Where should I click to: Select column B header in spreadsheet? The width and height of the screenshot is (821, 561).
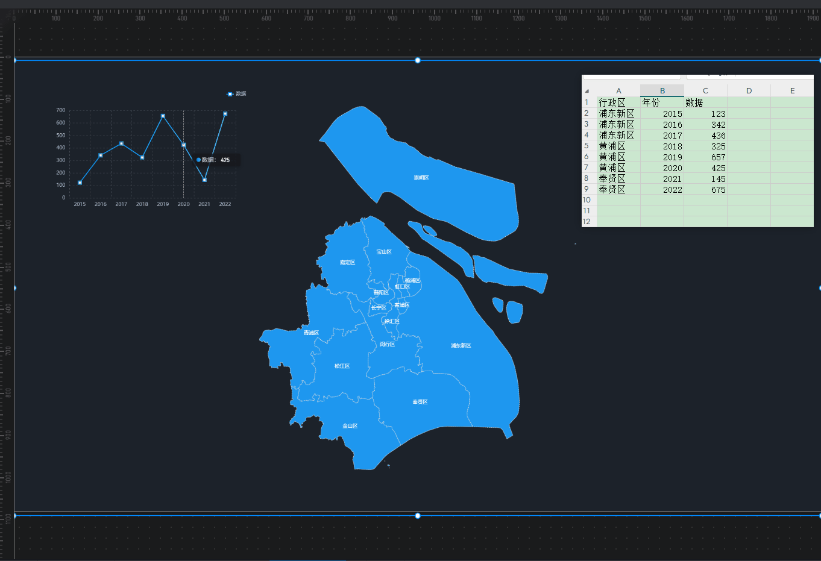pos(662,91)
